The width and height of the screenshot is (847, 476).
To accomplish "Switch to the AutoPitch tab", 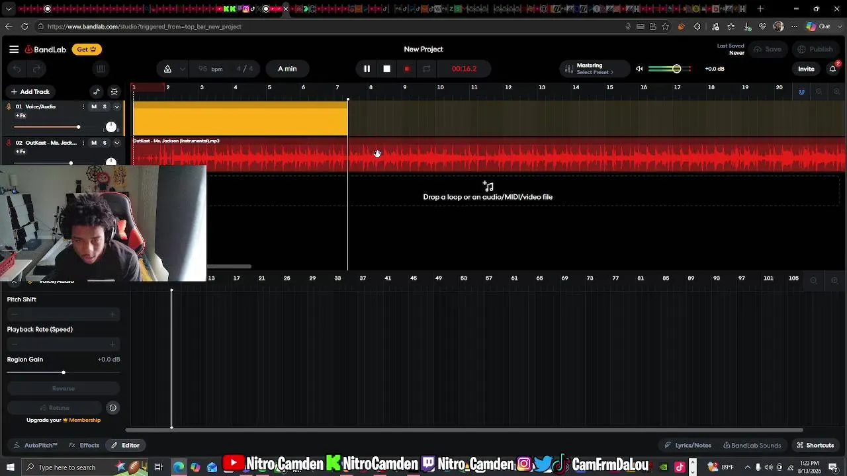I will tap(36, 446).
